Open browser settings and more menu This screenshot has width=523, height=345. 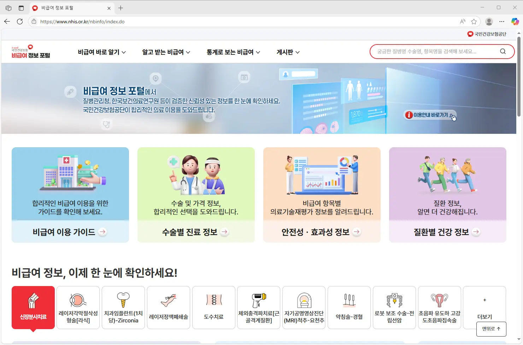(502, 22)
